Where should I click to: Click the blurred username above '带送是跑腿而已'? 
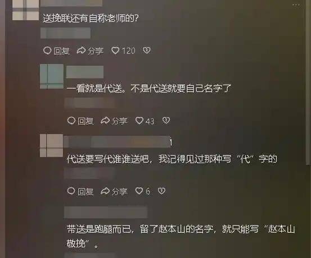click(x=106, y=213)
